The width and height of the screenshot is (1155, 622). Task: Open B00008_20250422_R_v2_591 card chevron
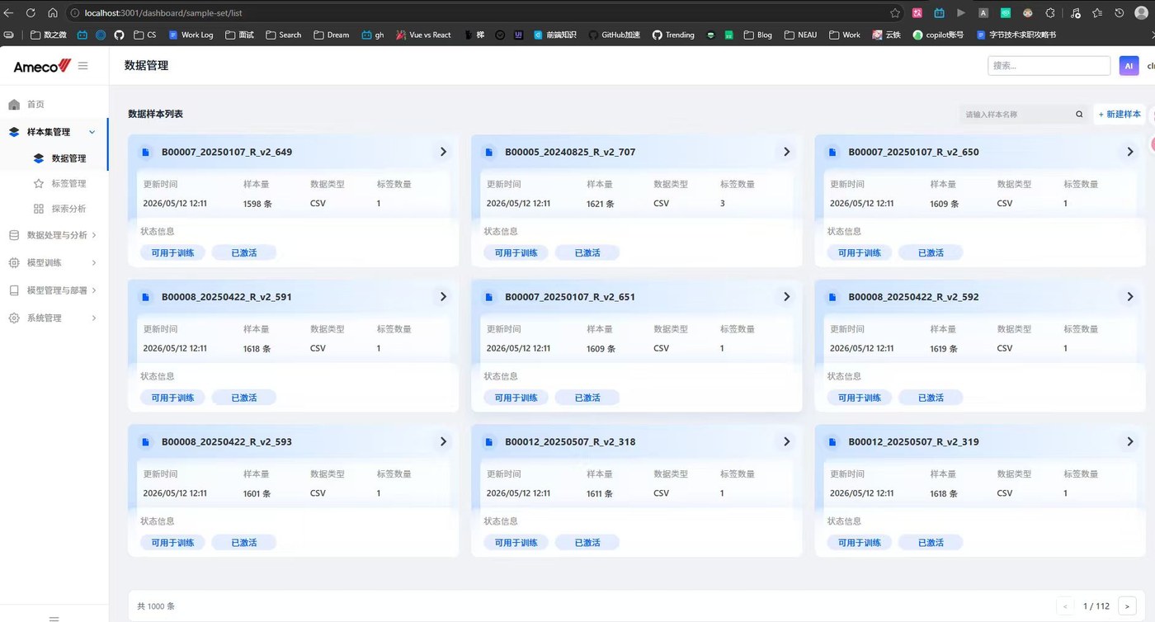coord(443,297)
